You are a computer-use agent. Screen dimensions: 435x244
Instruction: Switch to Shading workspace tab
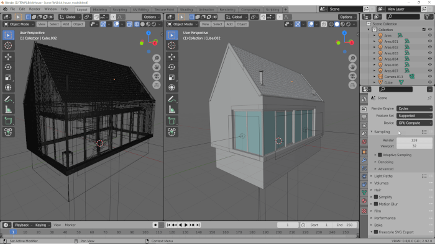[x=186, y=10]
